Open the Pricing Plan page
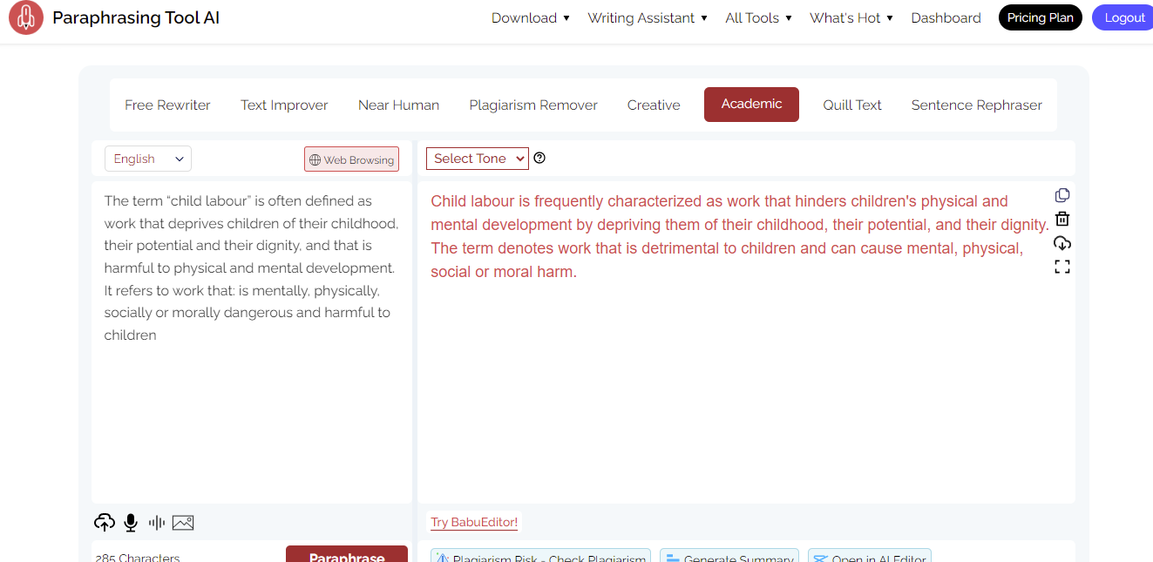The image size is (1153, 562). pos(1040,17)
